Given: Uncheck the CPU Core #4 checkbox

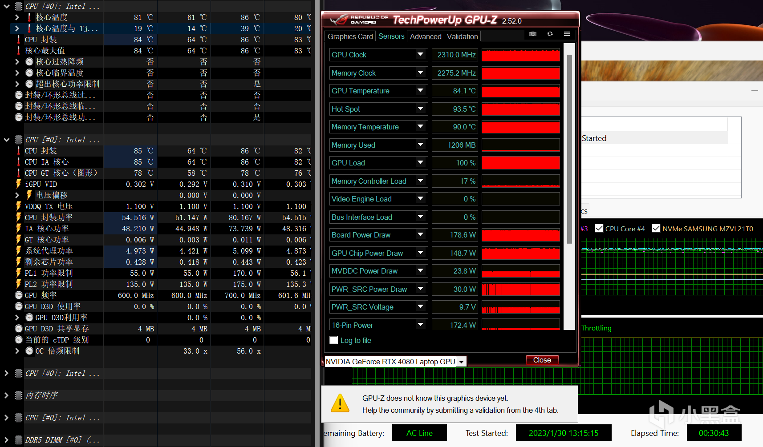Looking at the screenshot, I should [x=599, y=229].
